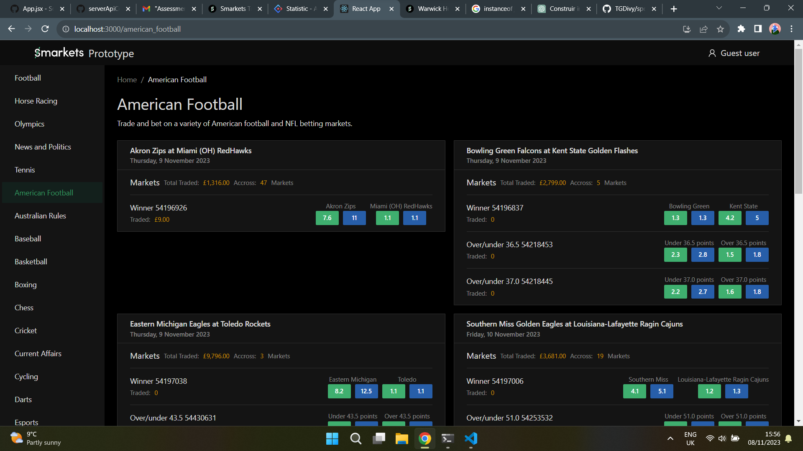Click the Home breadcrumb link
This screenshot has width=803, height=451.
pyautogui.click(x=127, y=80)
